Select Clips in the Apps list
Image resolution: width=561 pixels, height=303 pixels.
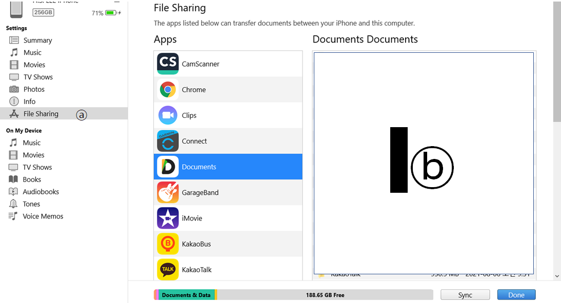tap(228, 115)
